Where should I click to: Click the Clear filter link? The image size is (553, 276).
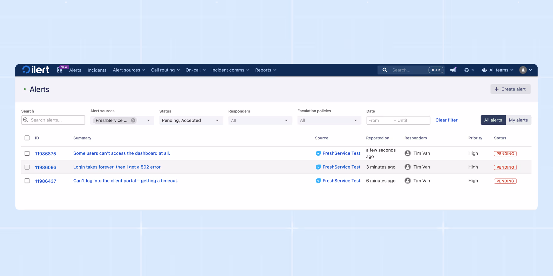(x=446, y=120)
